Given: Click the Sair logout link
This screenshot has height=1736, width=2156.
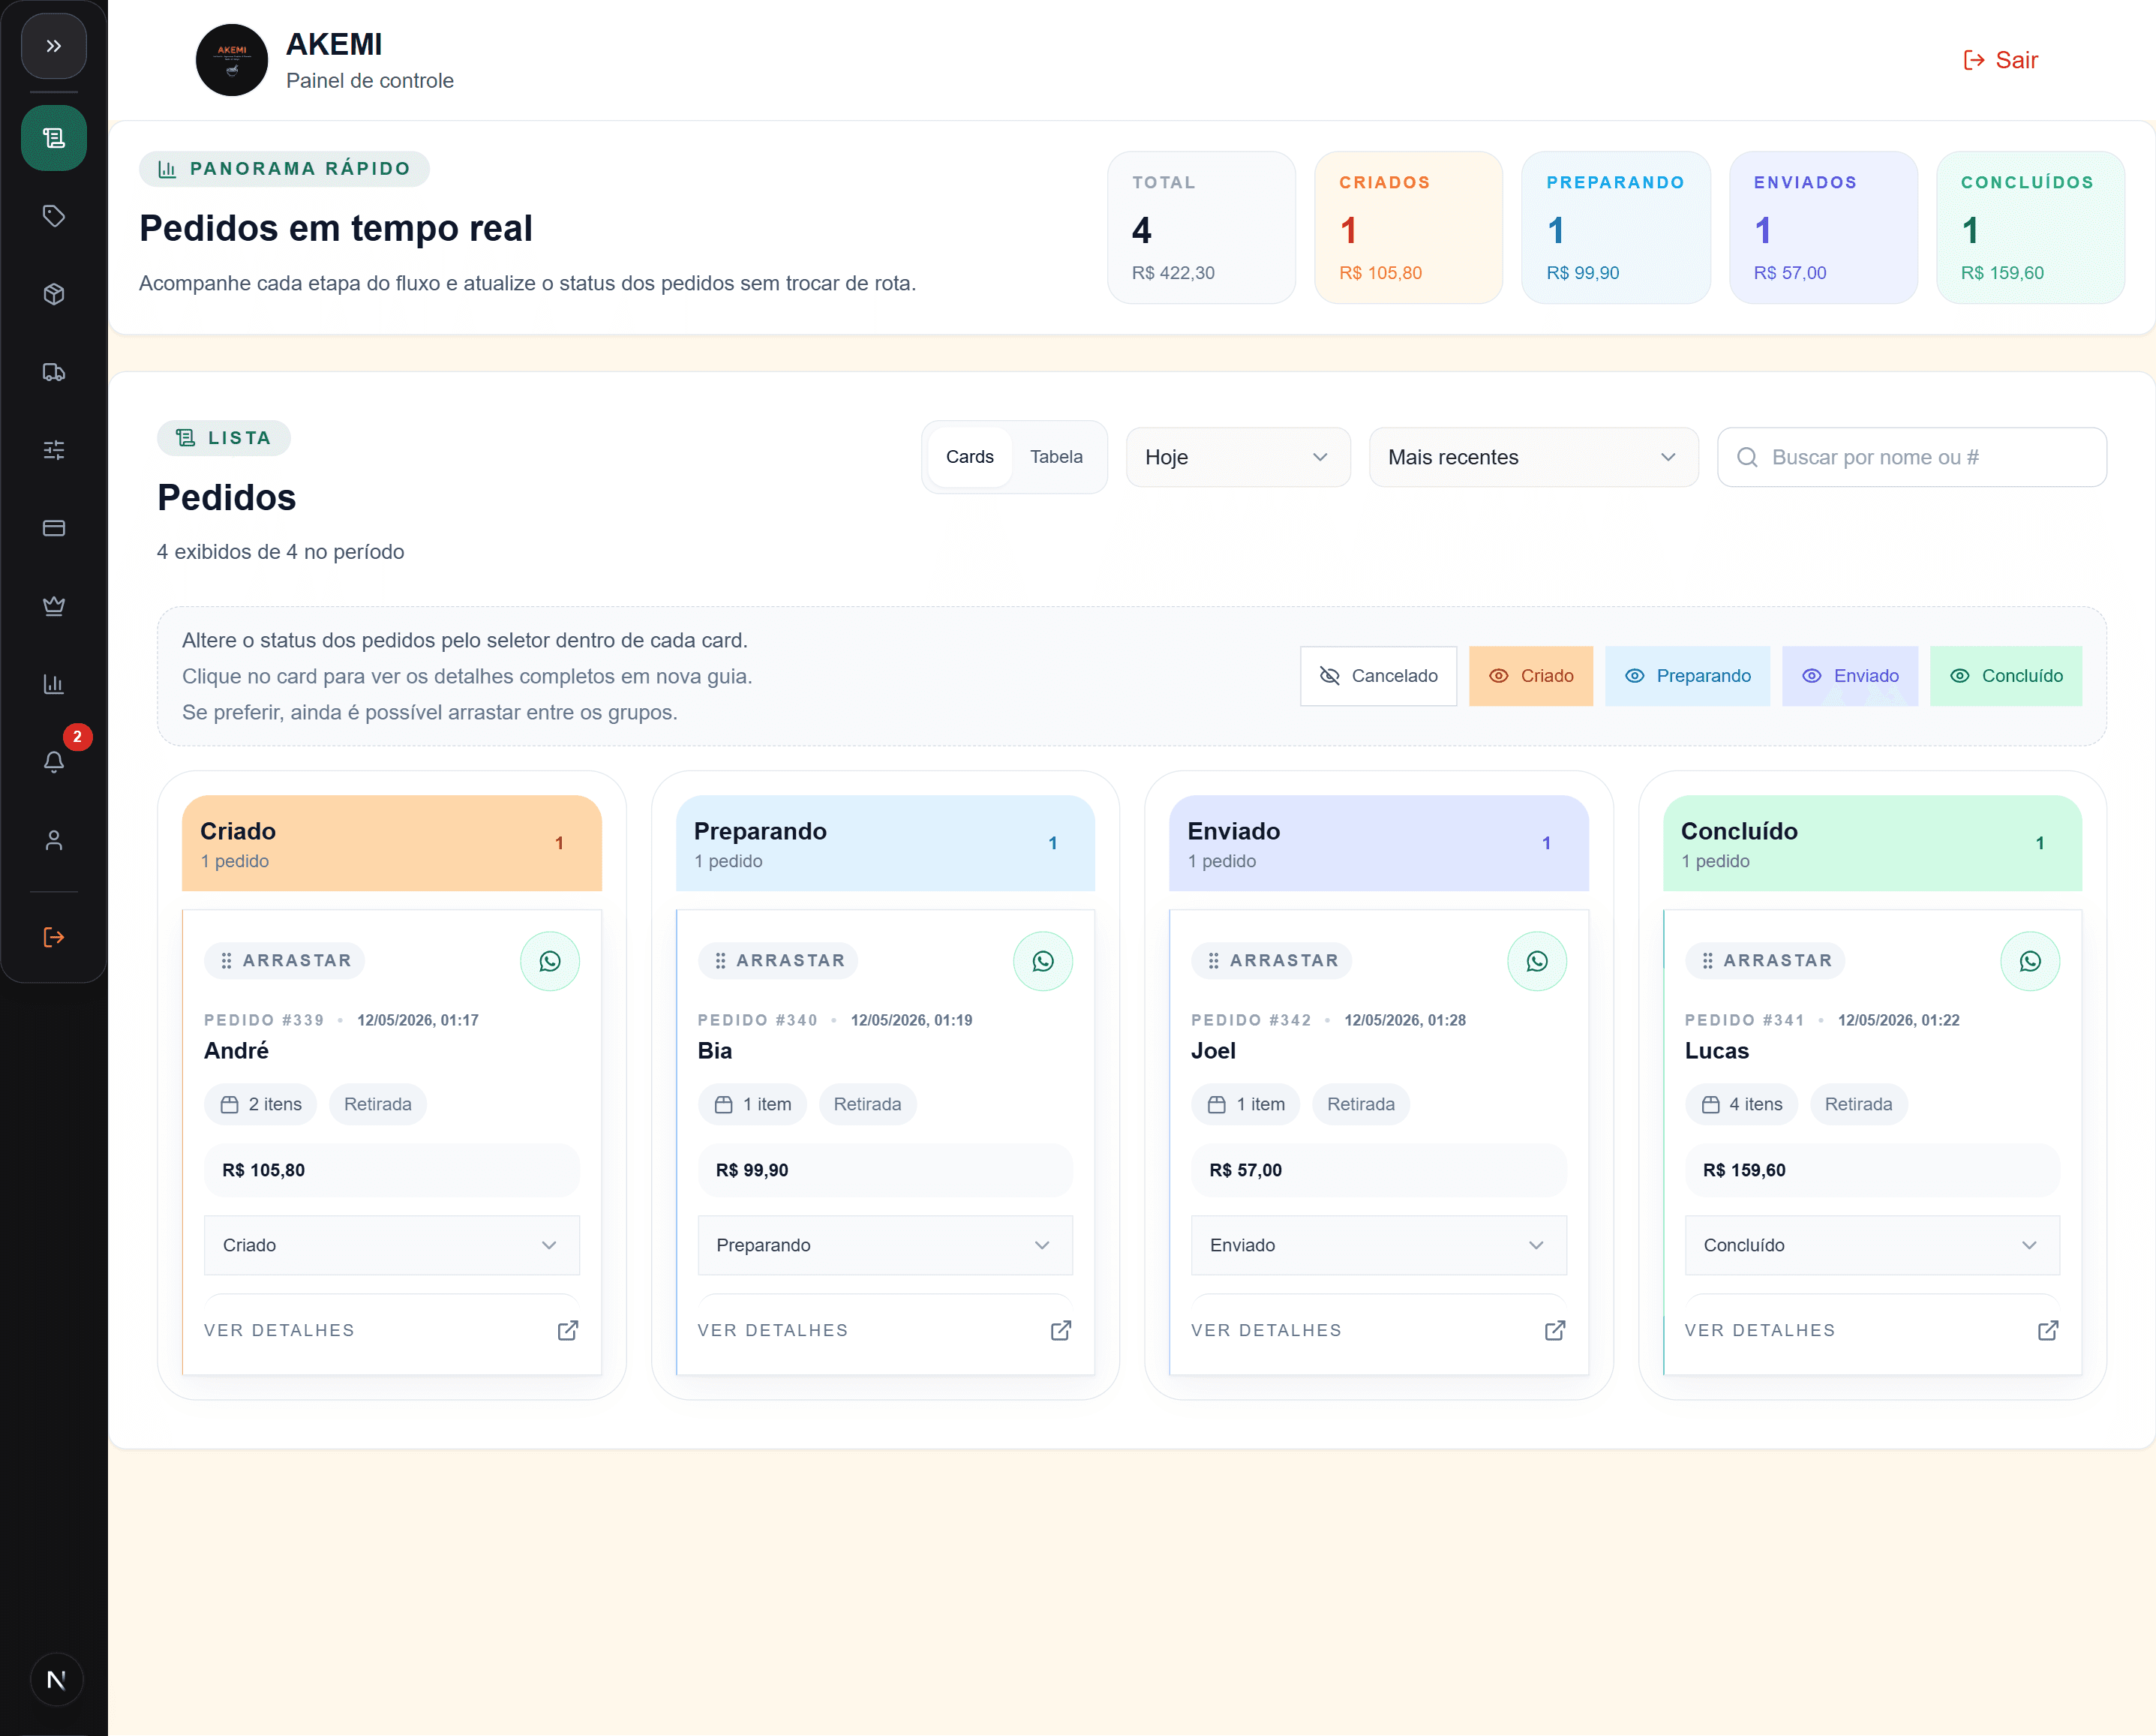Looking at the screenshot, I should 2000,60.
